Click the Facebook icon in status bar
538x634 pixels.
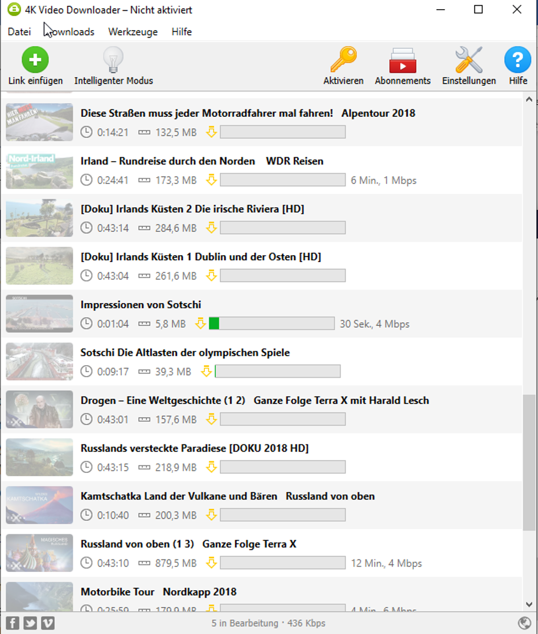tap(13, 623)
